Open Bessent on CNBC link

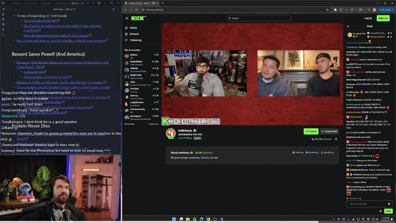(x=60, y=82)
